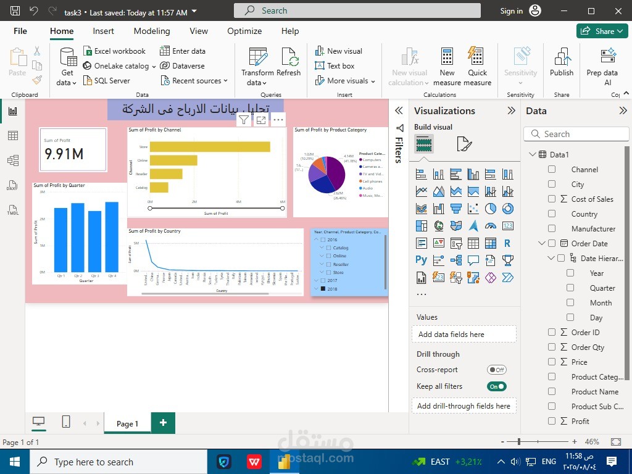Image resolution: width=632 pixels, height=474 pixels.
Task: Collapse the Visualizations pane
Action: [511, 110]
